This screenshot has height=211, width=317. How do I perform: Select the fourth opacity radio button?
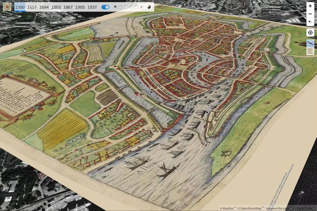pos(136,7)
